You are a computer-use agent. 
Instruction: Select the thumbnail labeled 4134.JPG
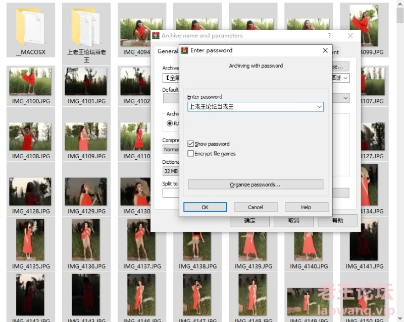369,184
